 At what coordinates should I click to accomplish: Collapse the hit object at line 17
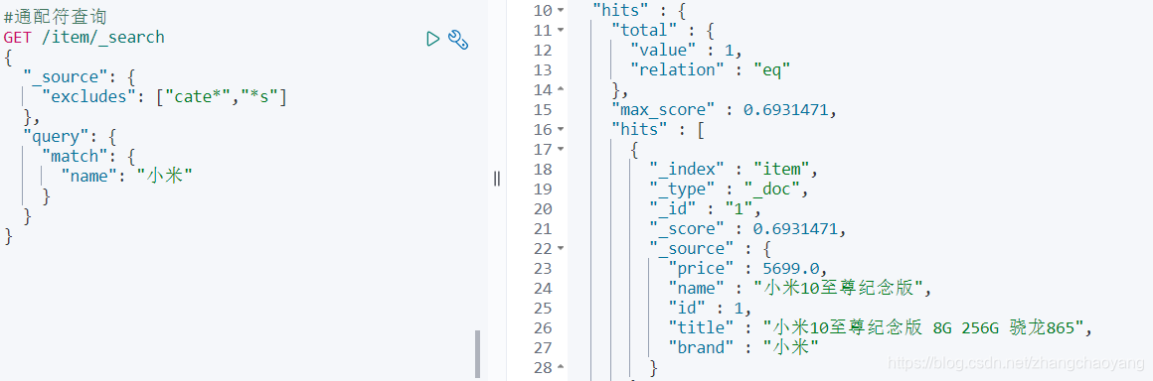pyautogui.click(x=561, y=150)
